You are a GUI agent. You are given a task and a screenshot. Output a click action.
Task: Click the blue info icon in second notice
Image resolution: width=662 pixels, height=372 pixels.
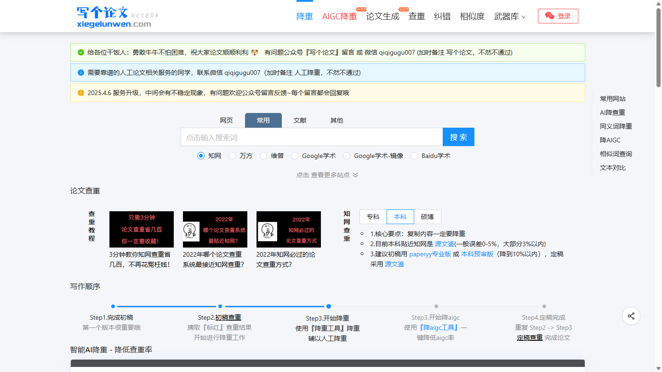81,73
